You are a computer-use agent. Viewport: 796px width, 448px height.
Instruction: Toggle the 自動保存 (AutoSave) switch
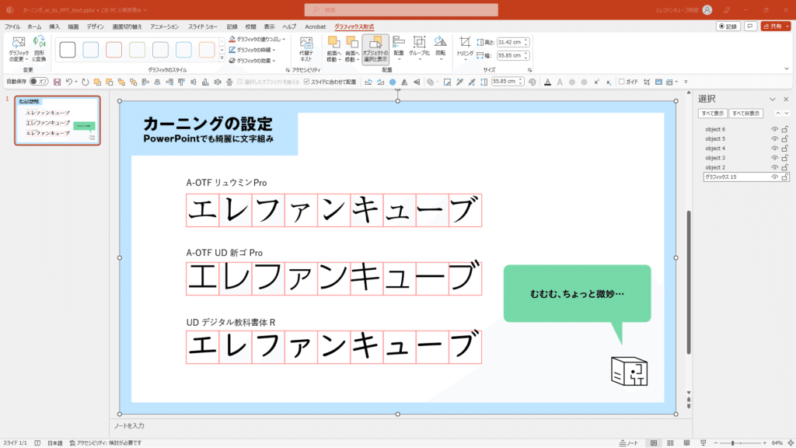click(x=39, y=81)
